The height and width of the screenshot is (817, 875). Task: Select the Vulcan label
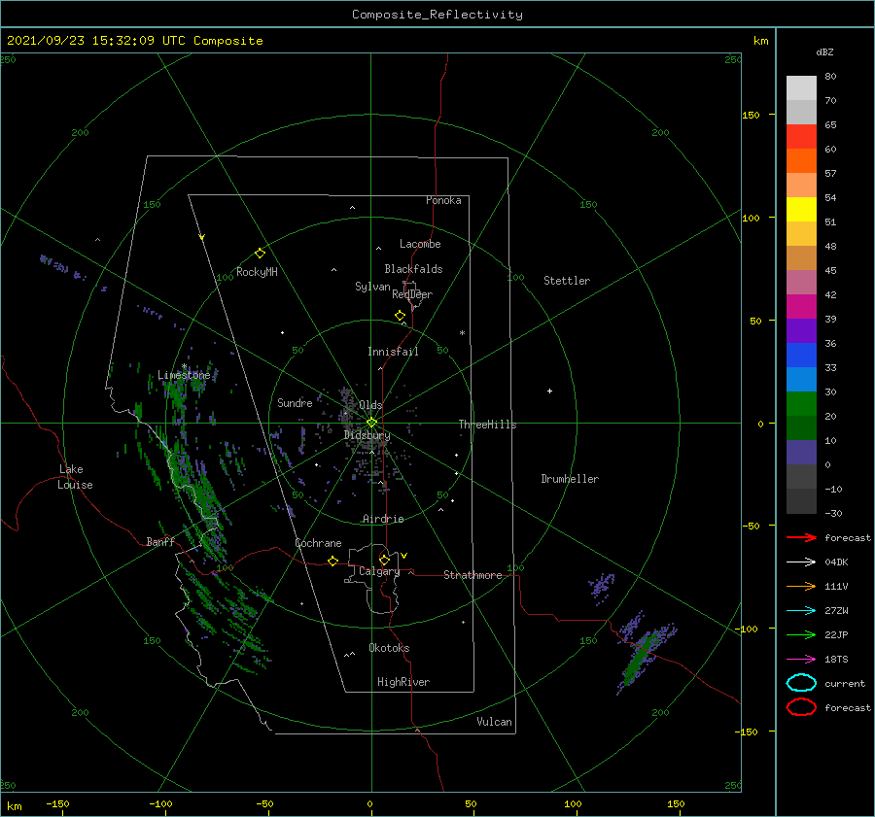pos(495,722)
